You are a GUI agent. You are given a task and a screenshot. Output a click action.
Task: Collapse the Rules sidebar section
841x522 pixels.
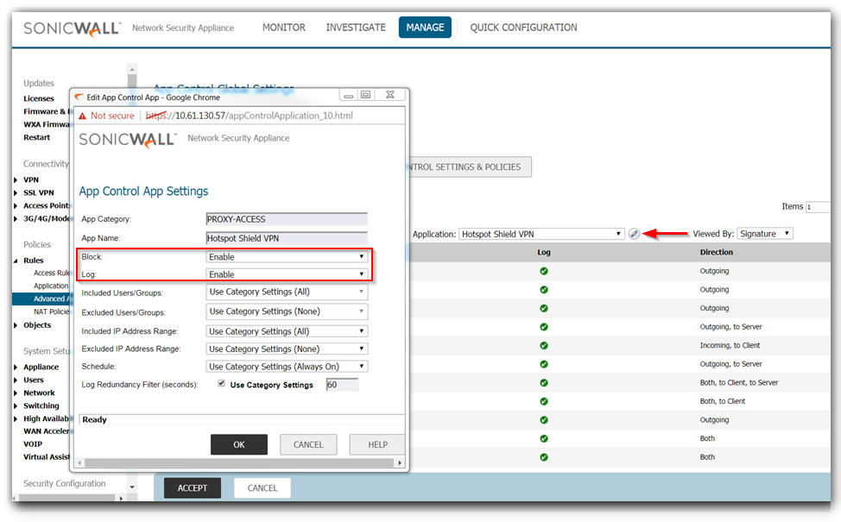point(16,261)
